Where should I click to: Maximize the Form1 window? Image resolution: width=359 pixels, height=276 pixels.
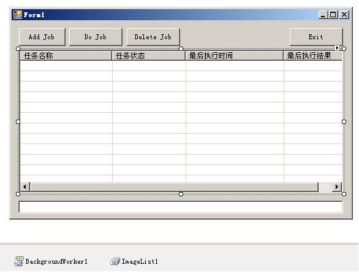tap(333, 15)
